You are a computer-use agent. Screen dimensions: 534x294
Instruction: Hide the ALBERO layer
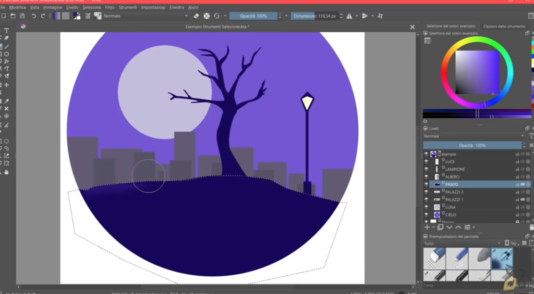(426, 177)
